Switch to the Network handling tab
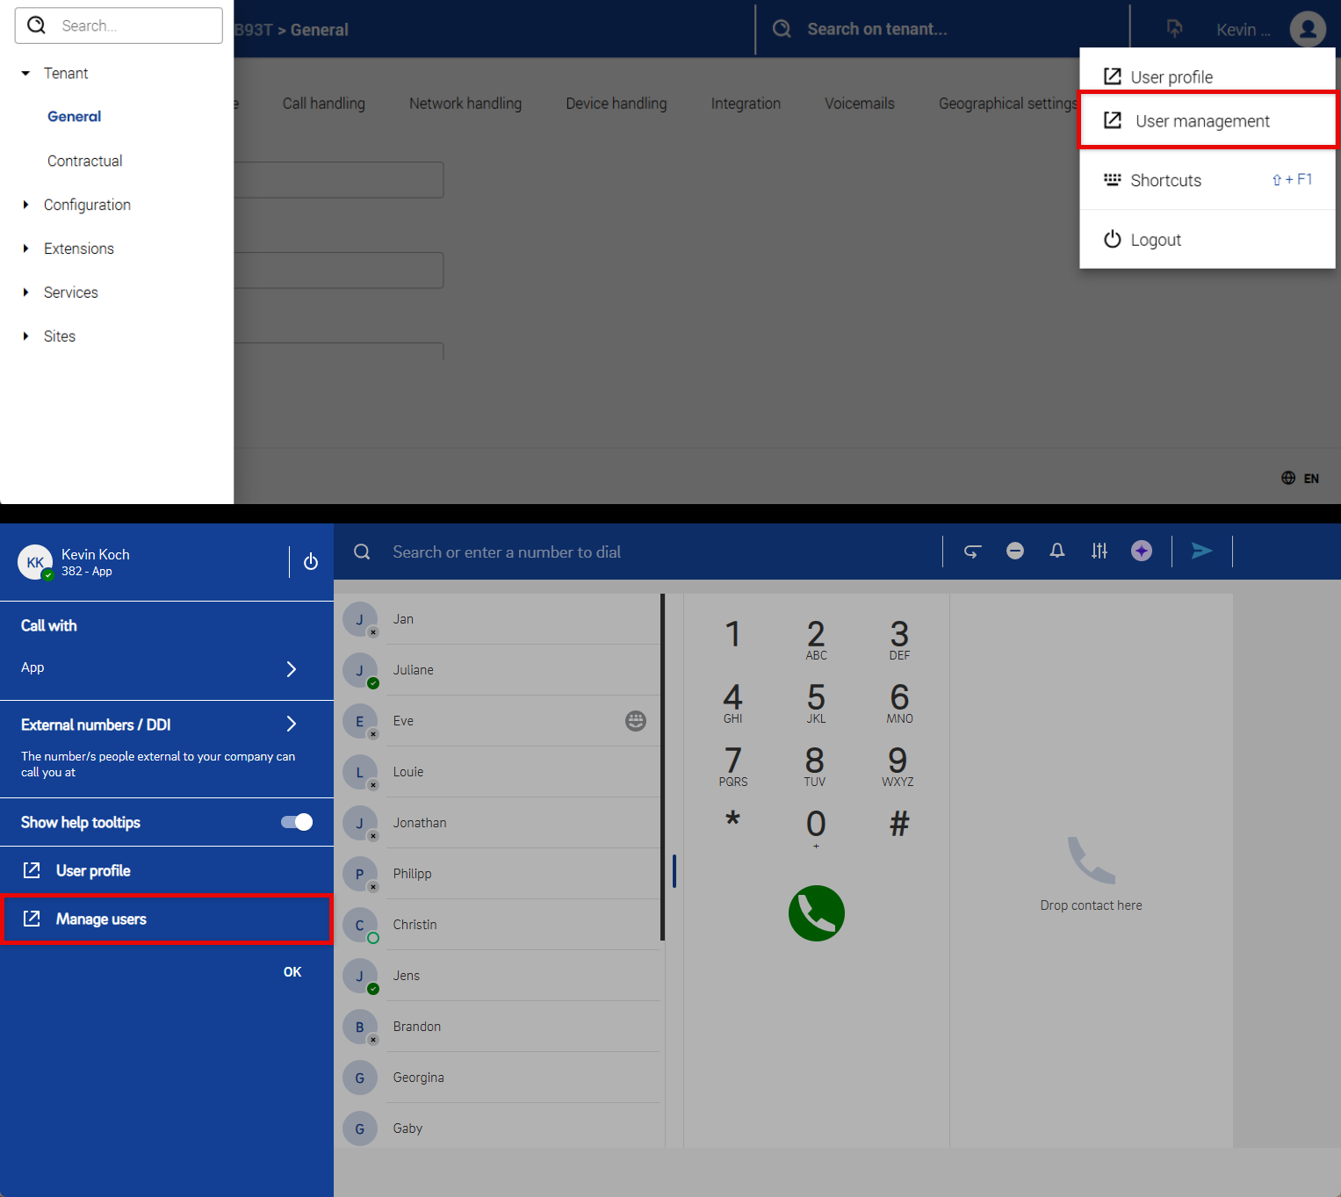This screenshot has height=1197, width=1341. coord(465,104)
